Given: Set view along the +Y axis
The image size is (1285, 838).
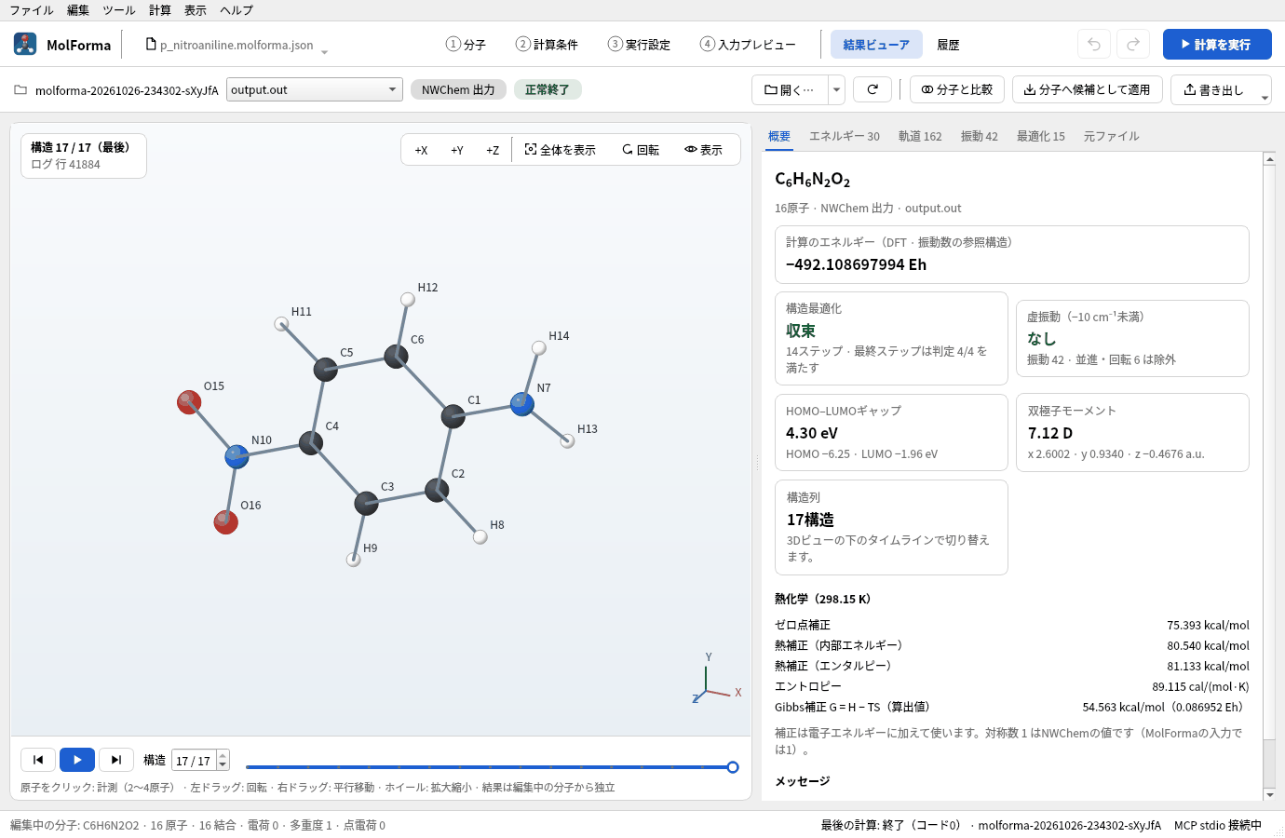Looking at the screenshot, I should 457,150.
